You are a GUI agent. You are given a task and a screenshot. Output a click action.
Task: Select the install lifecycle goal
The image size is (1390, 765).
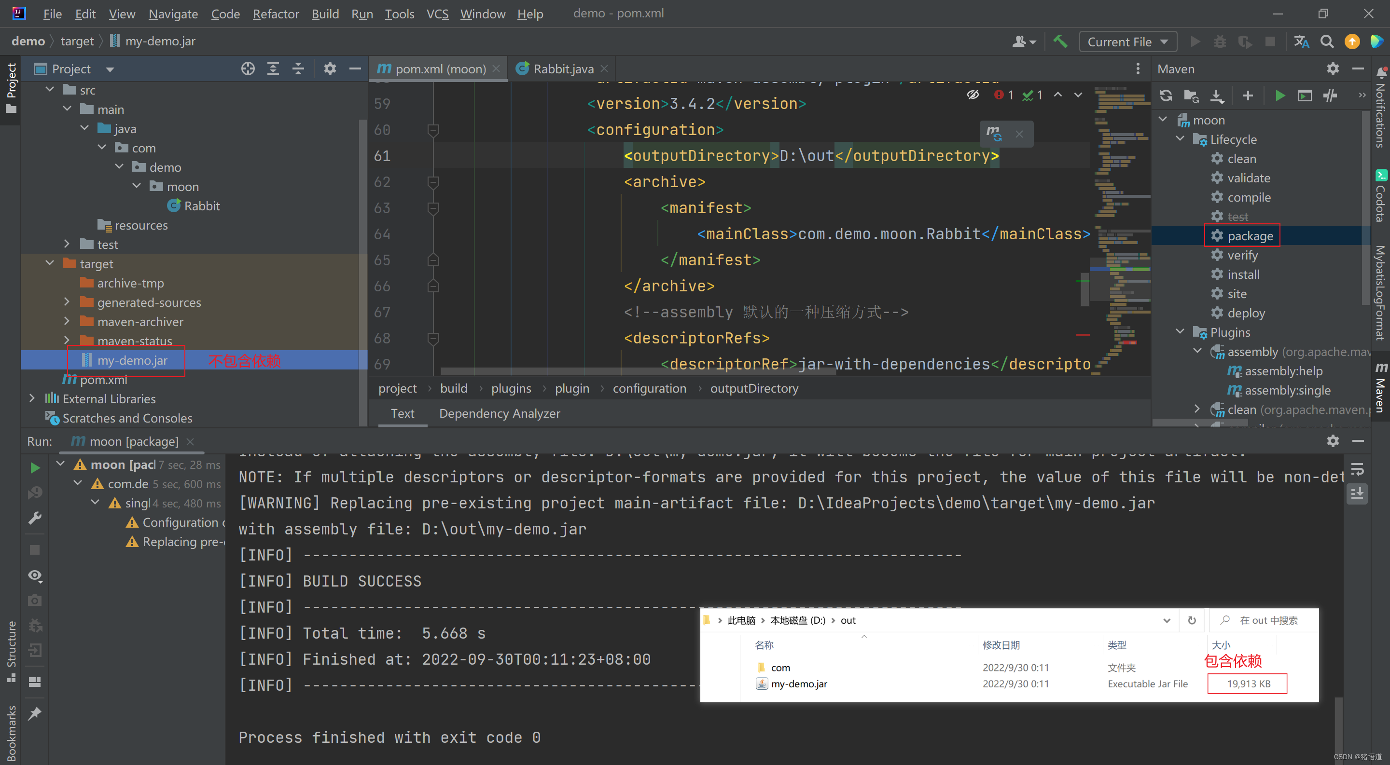pos(1243,274)
